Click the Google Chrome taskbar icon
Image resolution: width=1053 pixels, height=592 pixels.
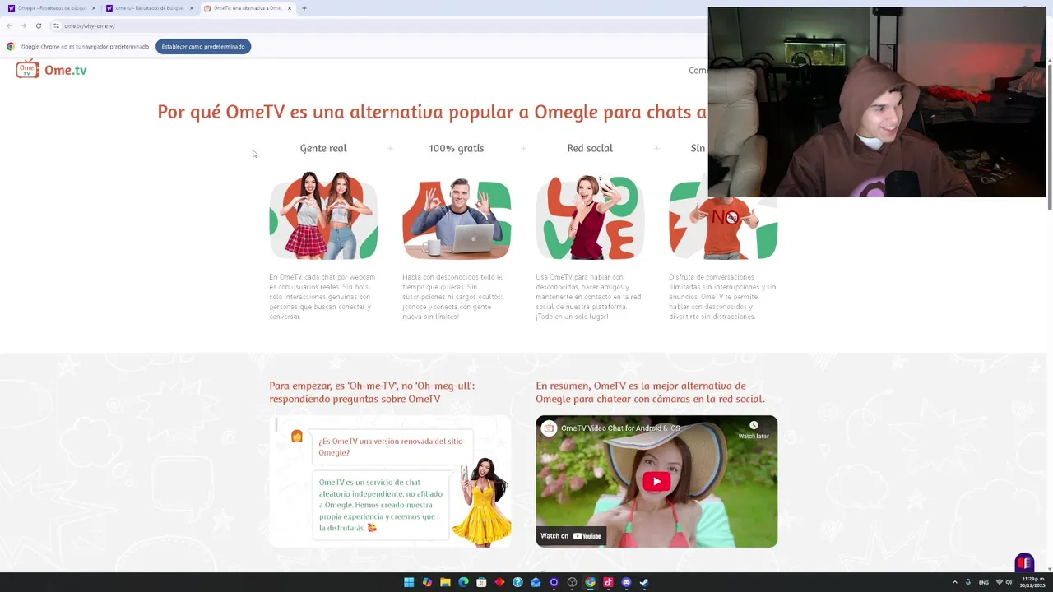[590, 582]
